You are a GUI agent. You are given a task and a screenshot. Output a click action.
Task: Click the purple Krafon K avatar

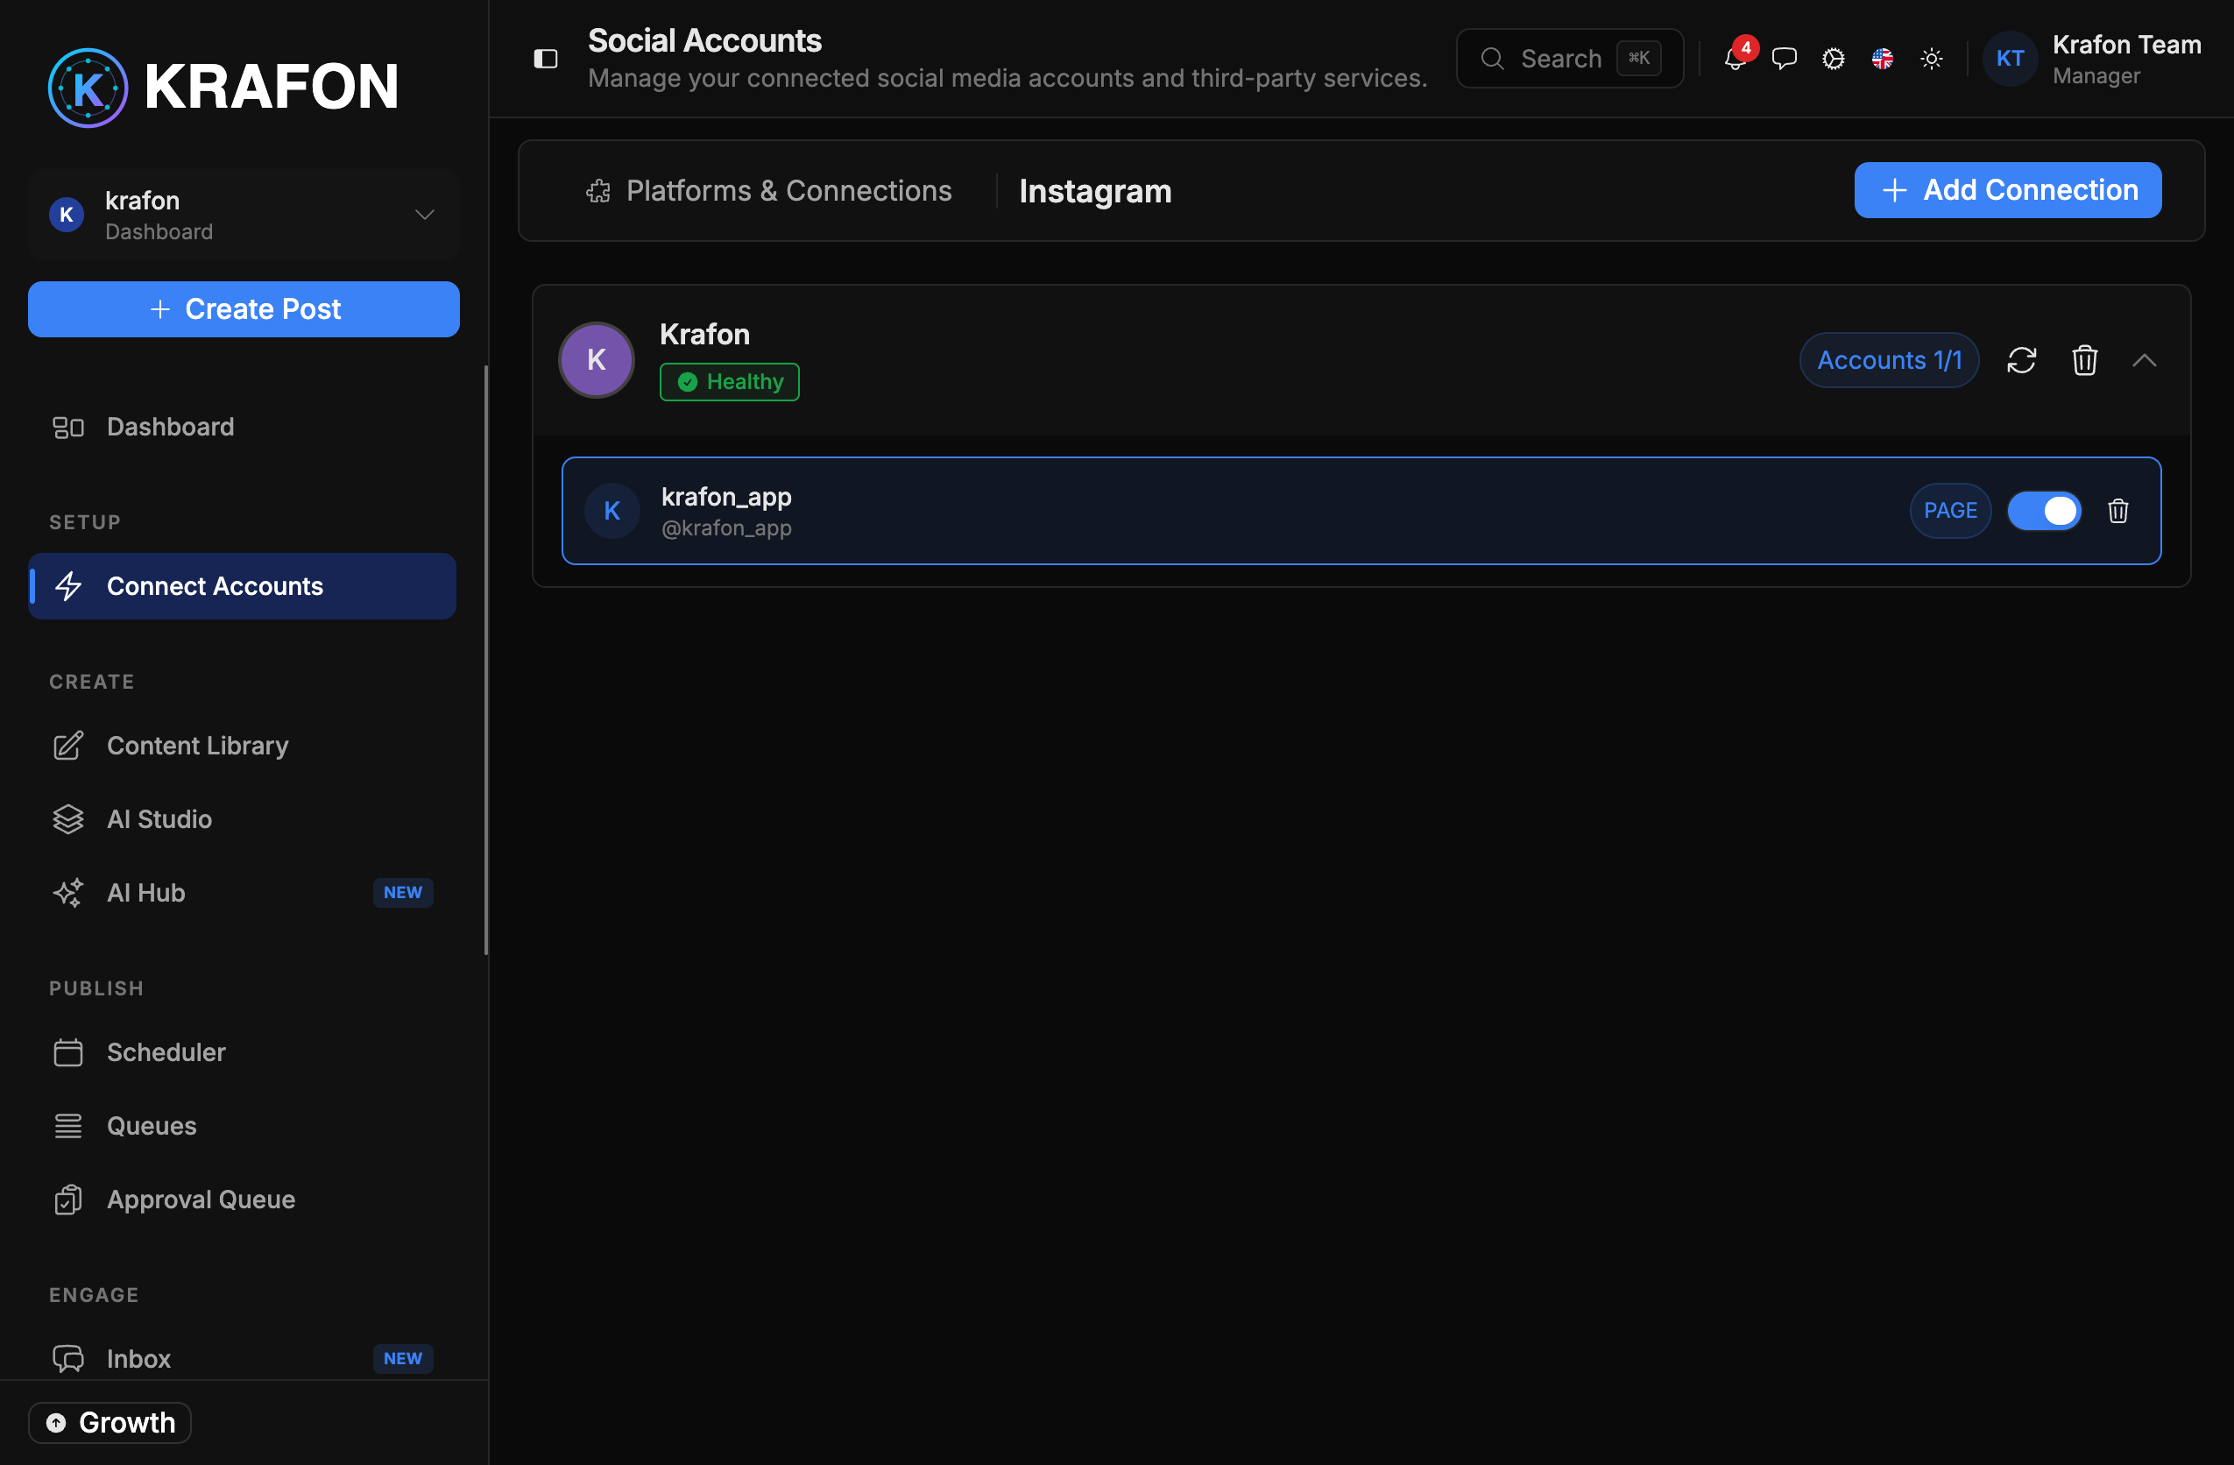(x=596, y=360)
